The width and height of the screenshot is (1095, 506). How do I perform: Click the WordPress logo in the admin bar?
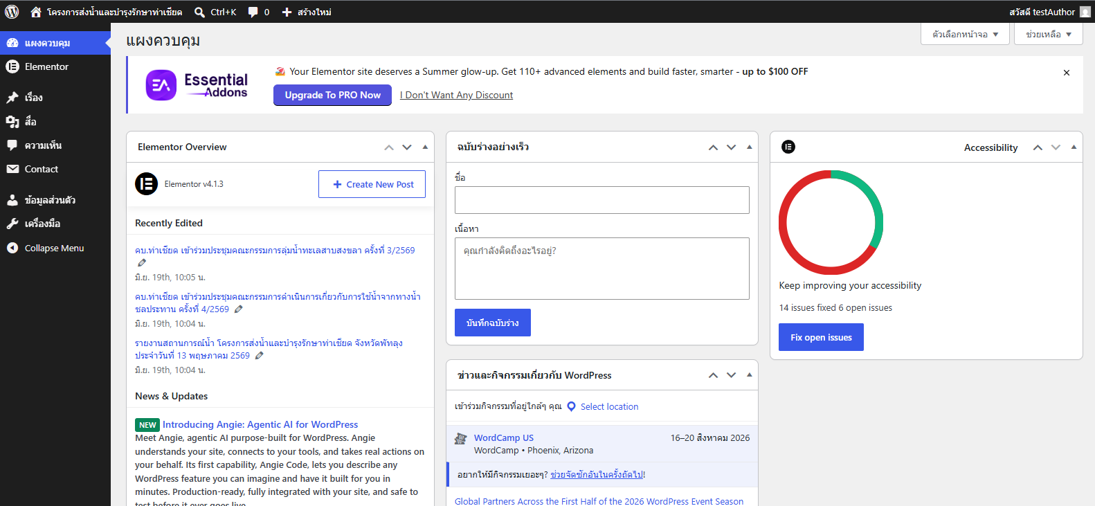coord(12,12)
